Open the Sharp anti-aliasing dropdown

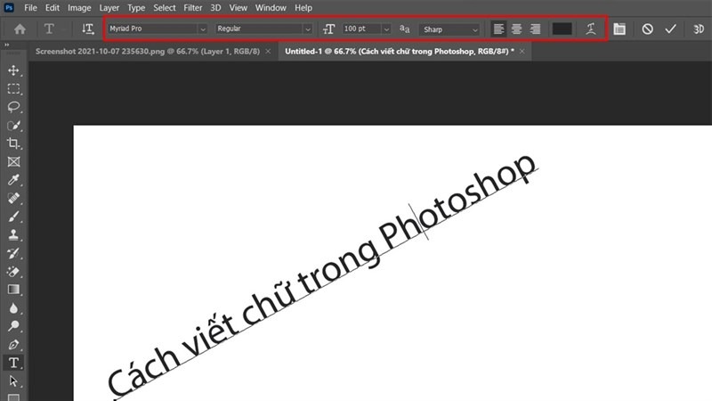tap(449, 29)
